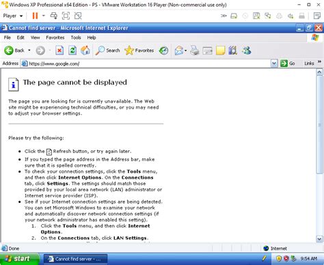Click the vertical scrollbar thumb
This screenshot has height=265, width=324.
tap(319, 125)
